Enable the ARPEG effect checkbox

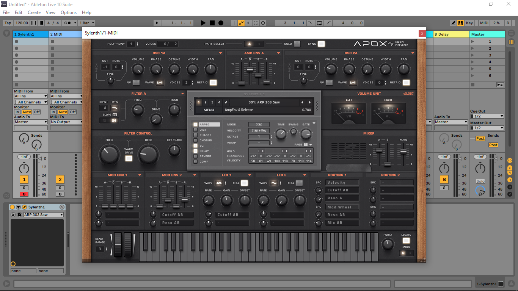click(x=196, y=125)
